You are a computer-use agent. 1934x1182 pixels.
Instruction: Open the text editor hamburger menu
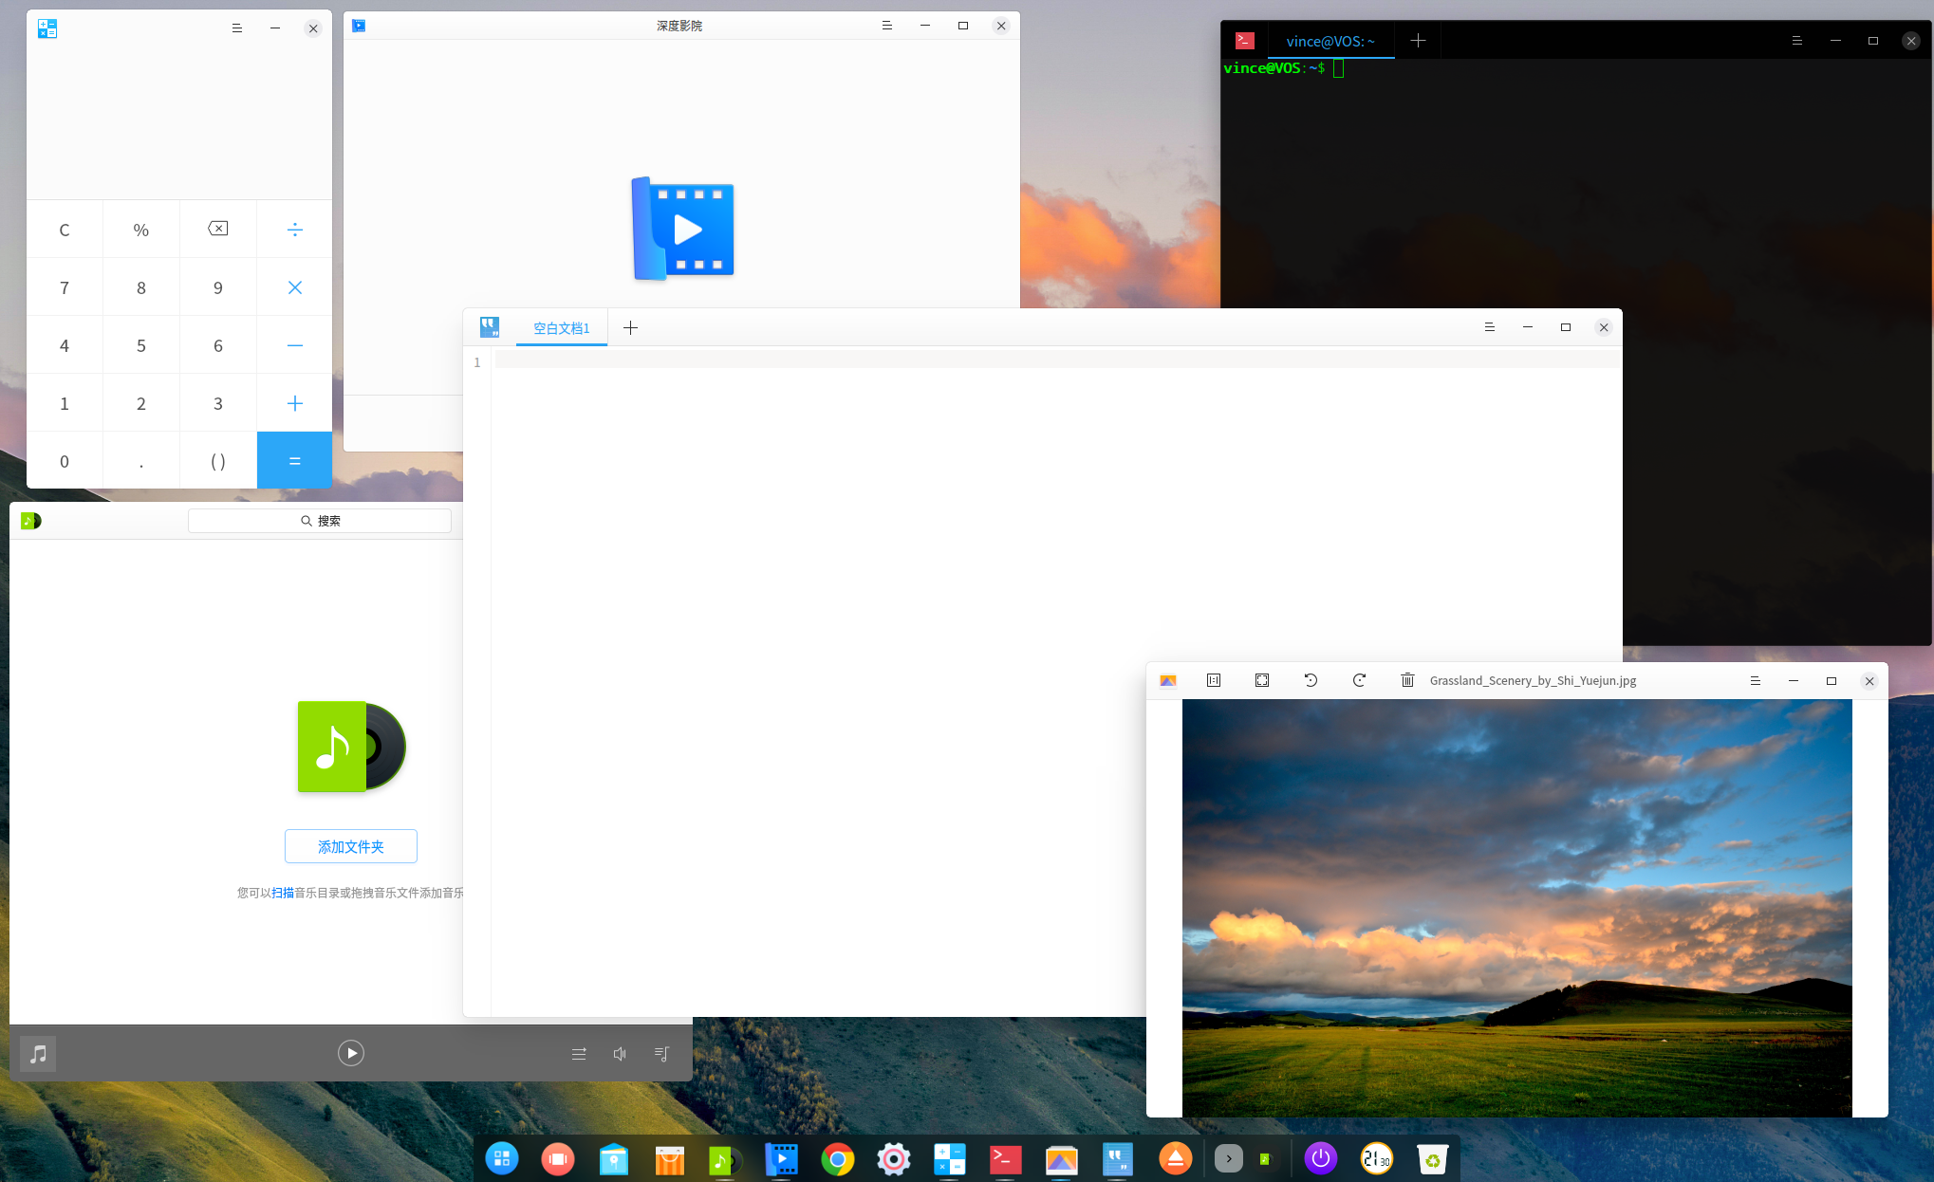pyautogui.click(x=1489, y=327)
